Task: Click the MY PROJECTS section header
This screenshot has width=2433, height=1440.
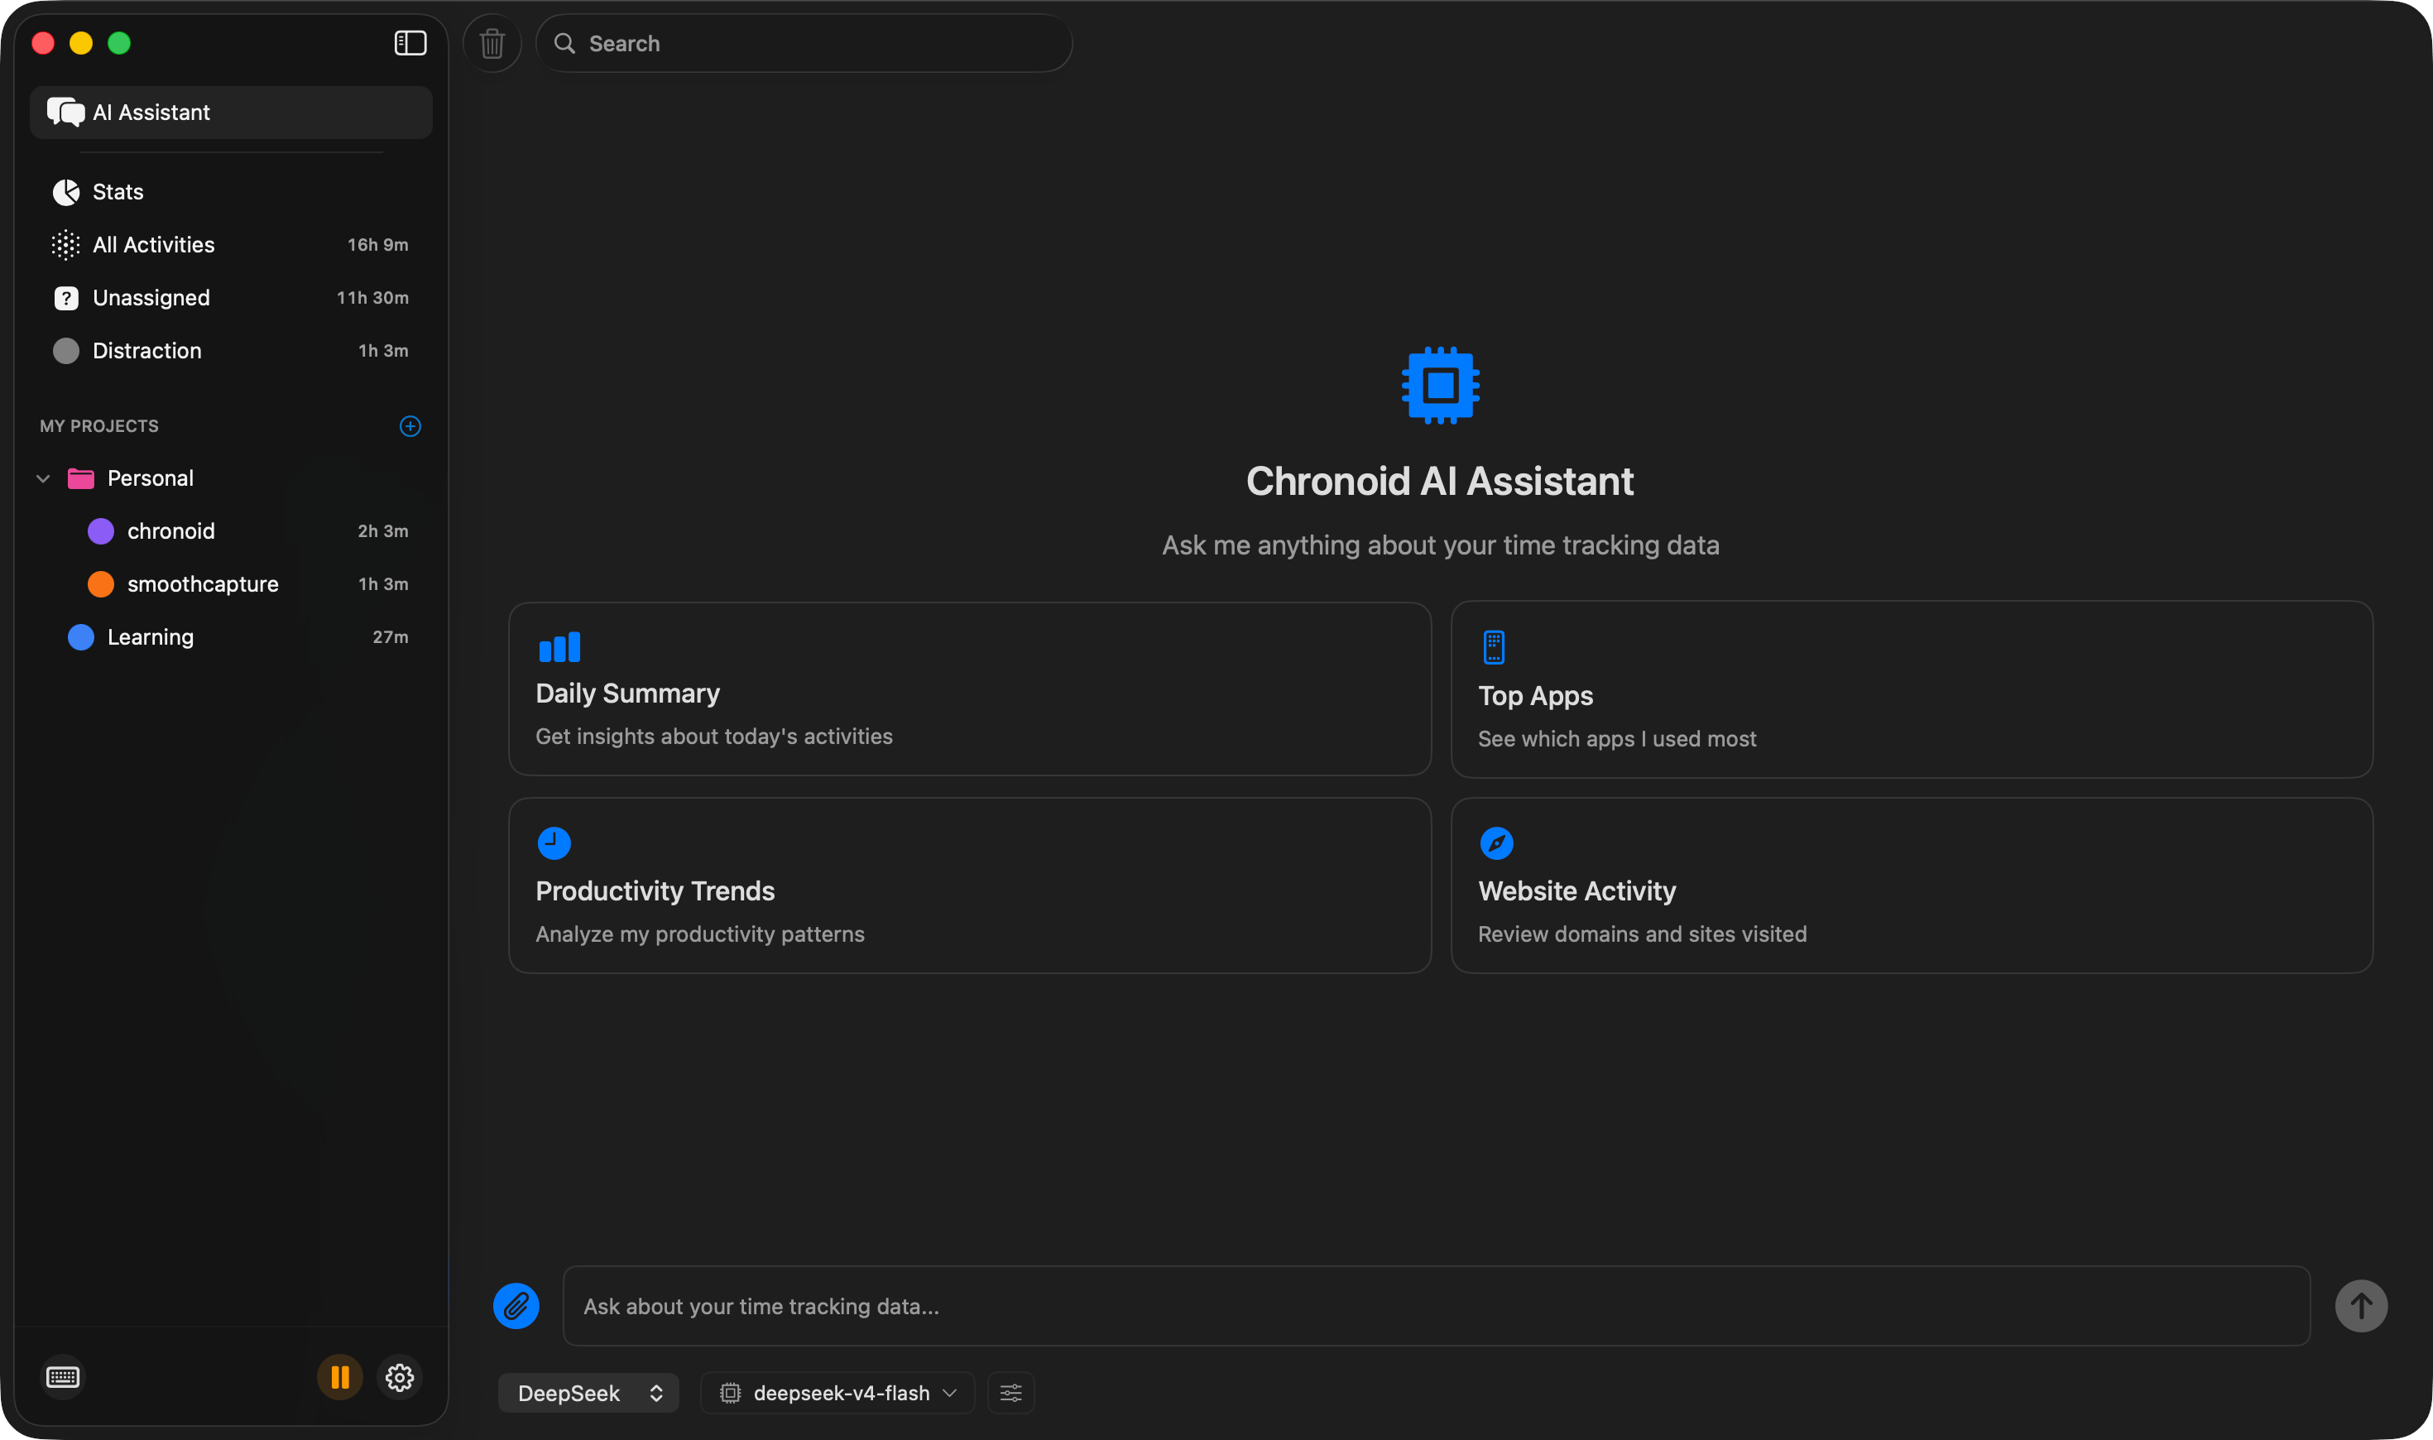Action: (x=99, y=426)
